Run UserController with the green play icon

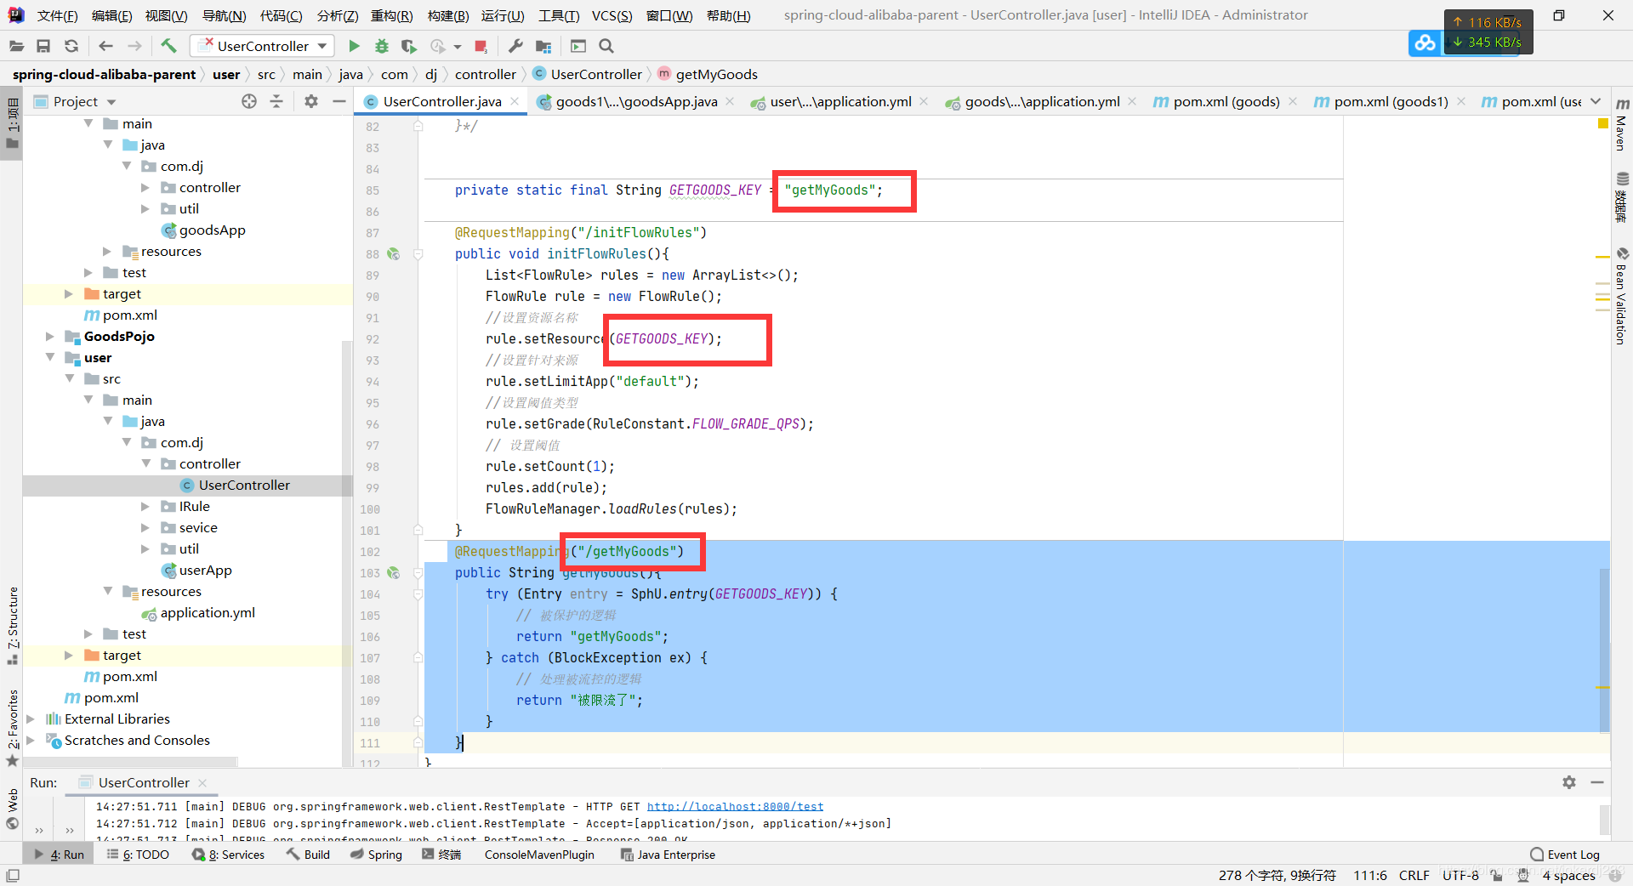[355, 46]
